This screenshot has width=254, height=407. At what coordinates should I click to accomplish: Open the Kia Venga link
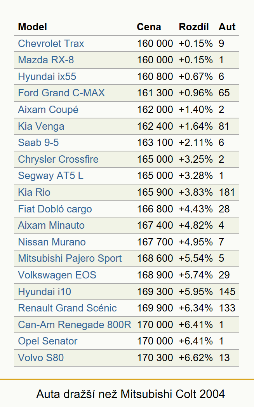pyautogui.click(x=41, y=126)
